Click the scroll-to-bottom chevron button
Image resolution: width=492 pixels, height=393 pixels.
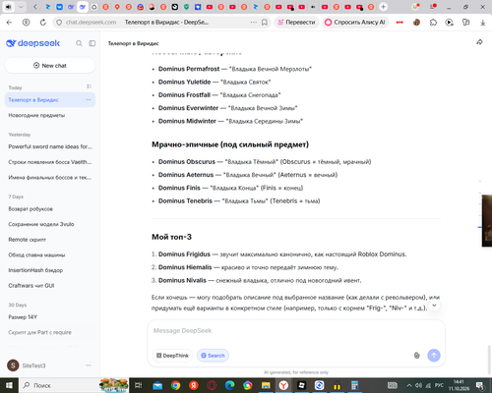click(x=434, y=306)
